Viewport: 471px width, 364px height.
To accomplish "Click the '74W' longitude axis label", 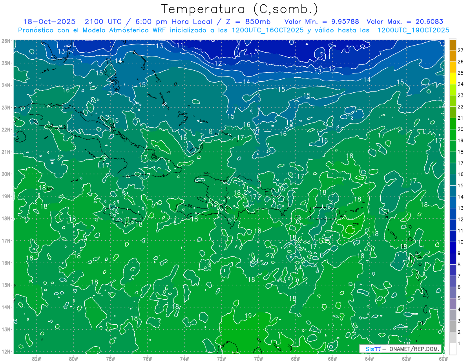I will (x=184, y=359).
